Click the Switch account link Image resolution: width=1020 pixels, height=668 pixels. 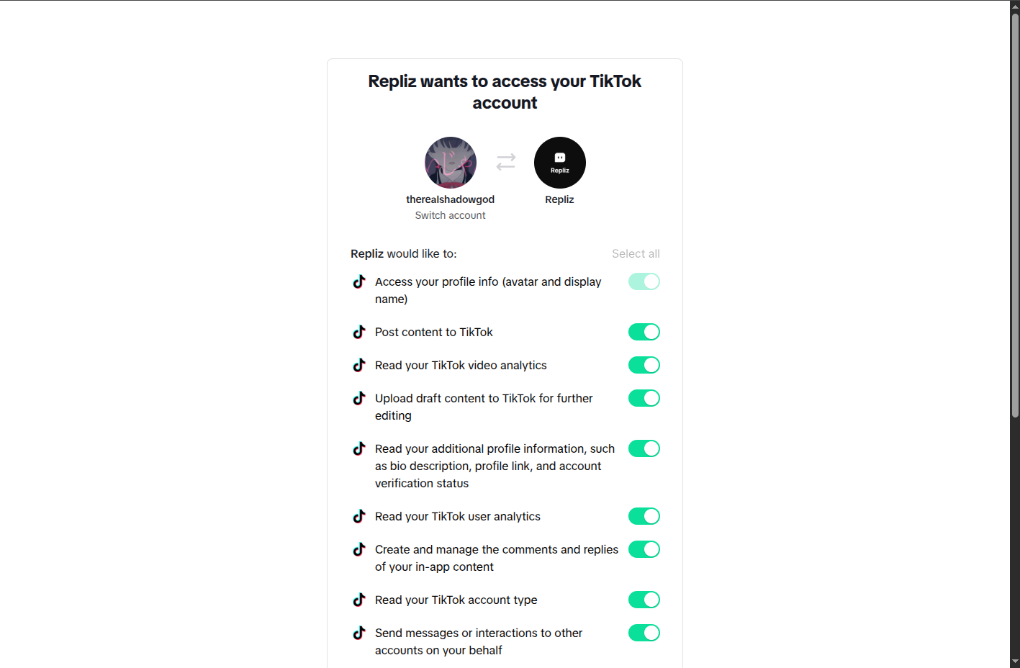point(450,215)
